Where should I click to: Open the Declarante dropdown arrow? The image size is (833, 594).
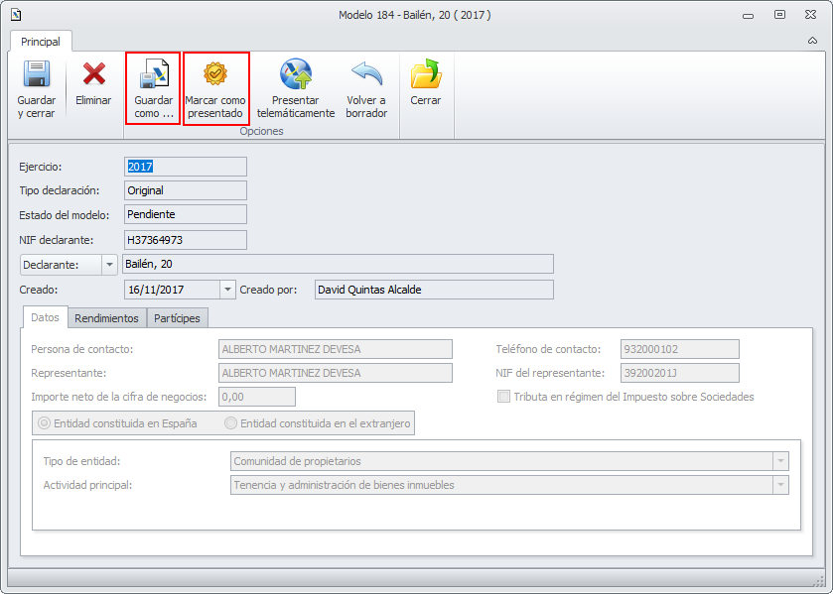pos(109,265)
